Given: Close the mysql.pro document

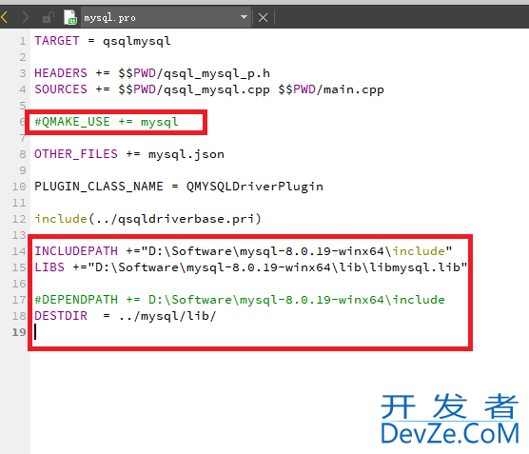Looking at the screenshot, I should (x=264, y=17).
